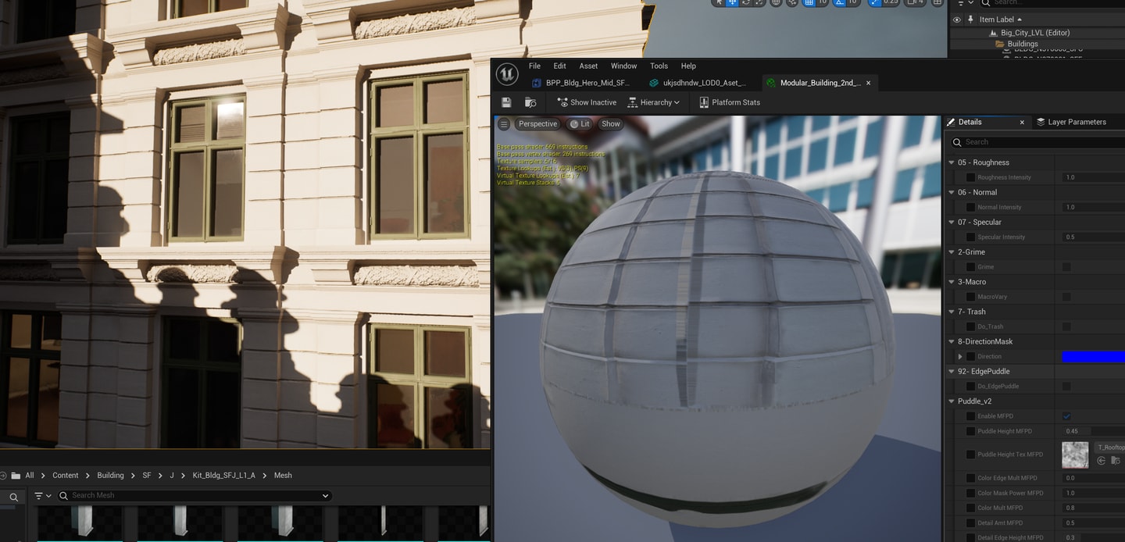Close the Details tab
Viewport: 1125px width, 542px height.
click(1022, 123)
